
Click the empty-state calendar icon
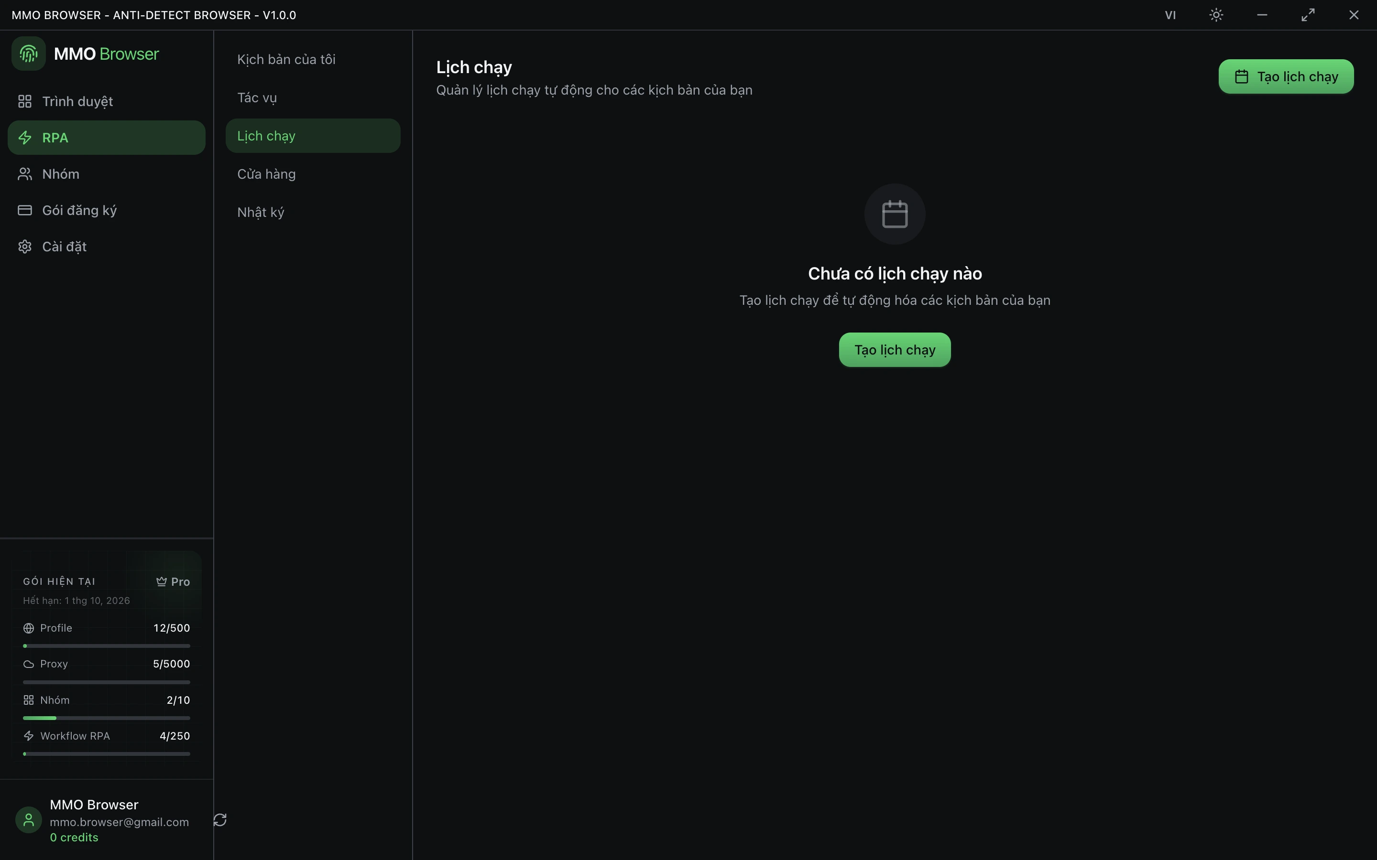pos(895,214)
